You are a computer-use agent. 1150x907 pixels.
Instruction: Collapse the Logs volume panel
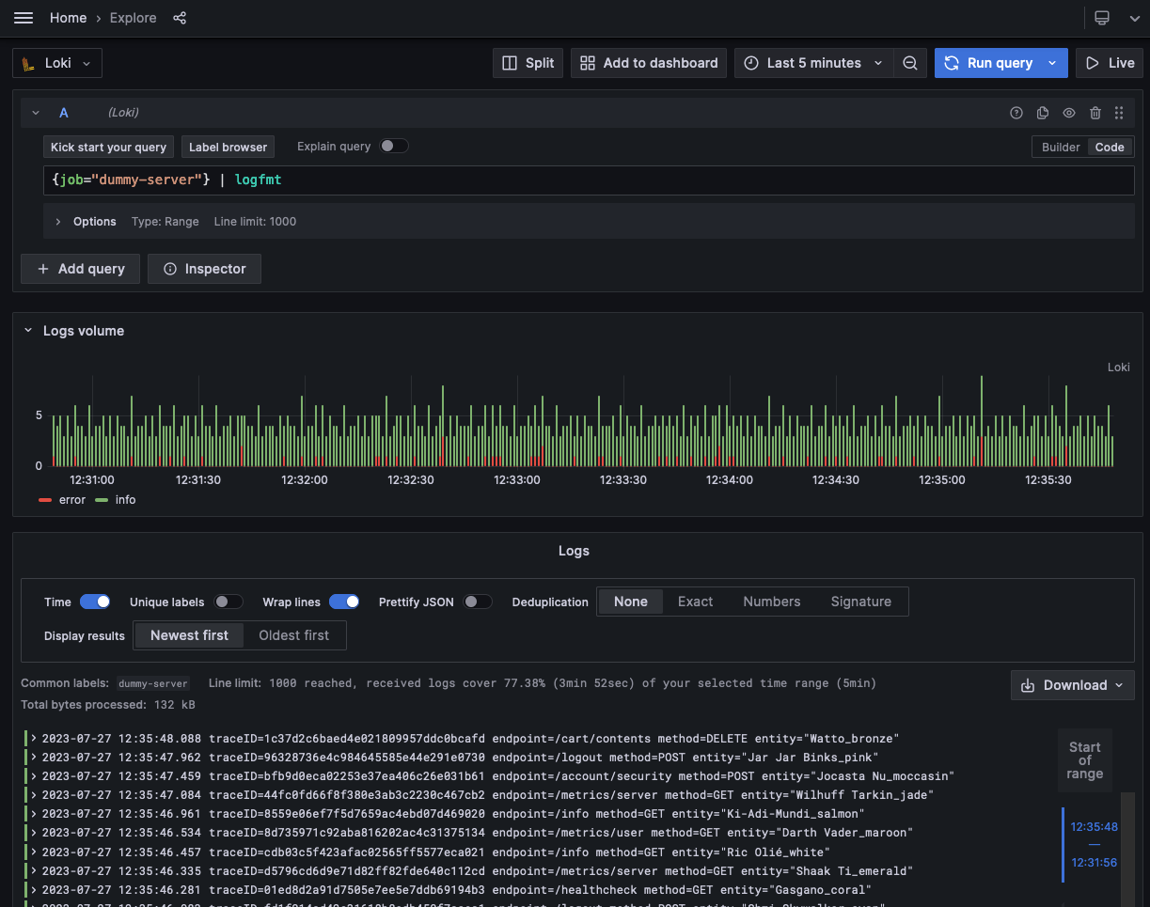coord(26,330)
